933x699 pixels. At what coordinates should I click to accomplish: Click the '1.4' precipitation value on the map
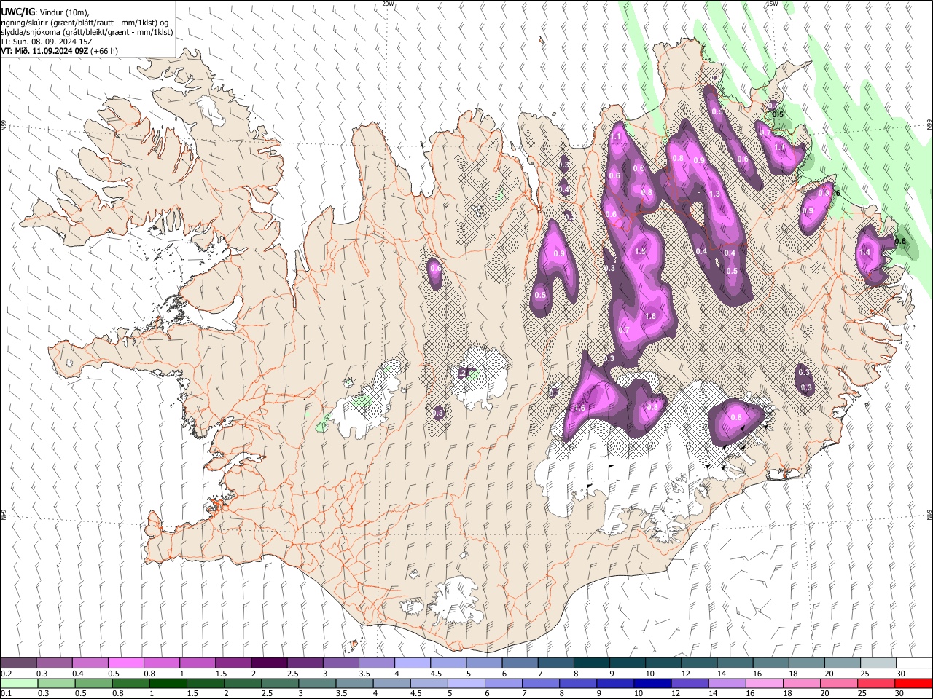pos(865,252)
